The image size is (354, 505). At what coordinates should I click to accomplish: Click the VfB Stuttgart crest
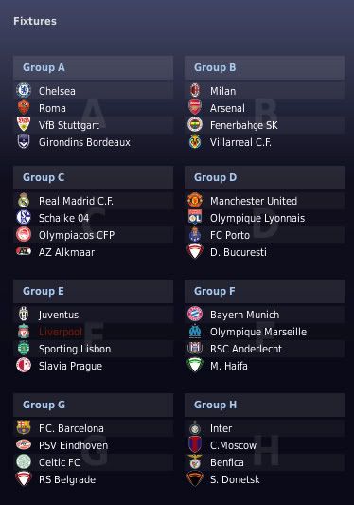coord(24,125)
